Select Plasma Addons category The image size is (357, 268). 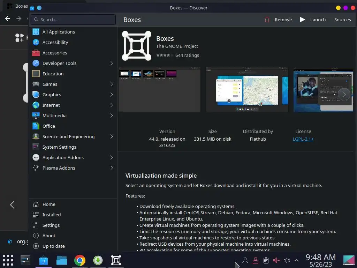tap(73, 168)
